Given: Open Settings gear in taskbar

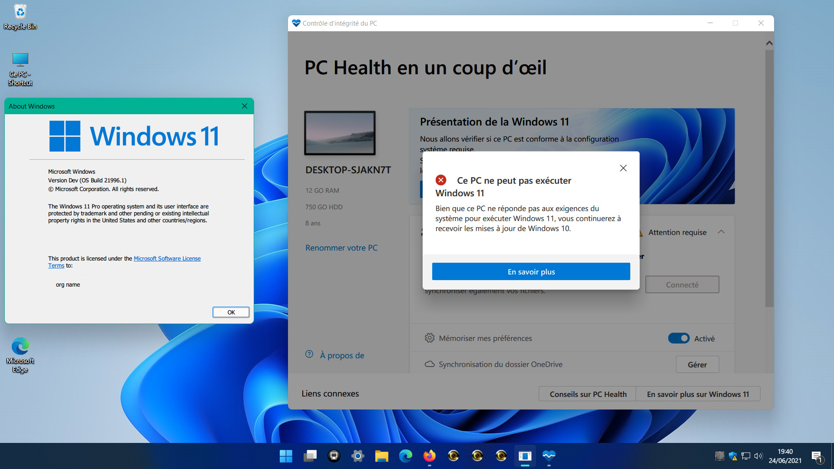Looking at the screenshot, I should 357,456.
